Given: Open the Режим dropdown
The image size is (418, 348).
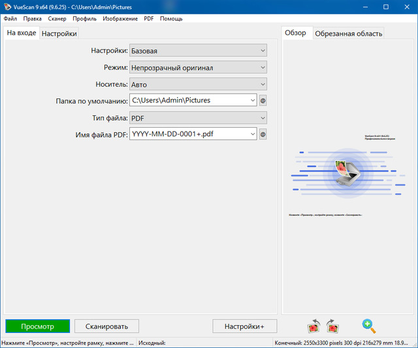Looking at the screenshot, I should click(x=262, y=67).
